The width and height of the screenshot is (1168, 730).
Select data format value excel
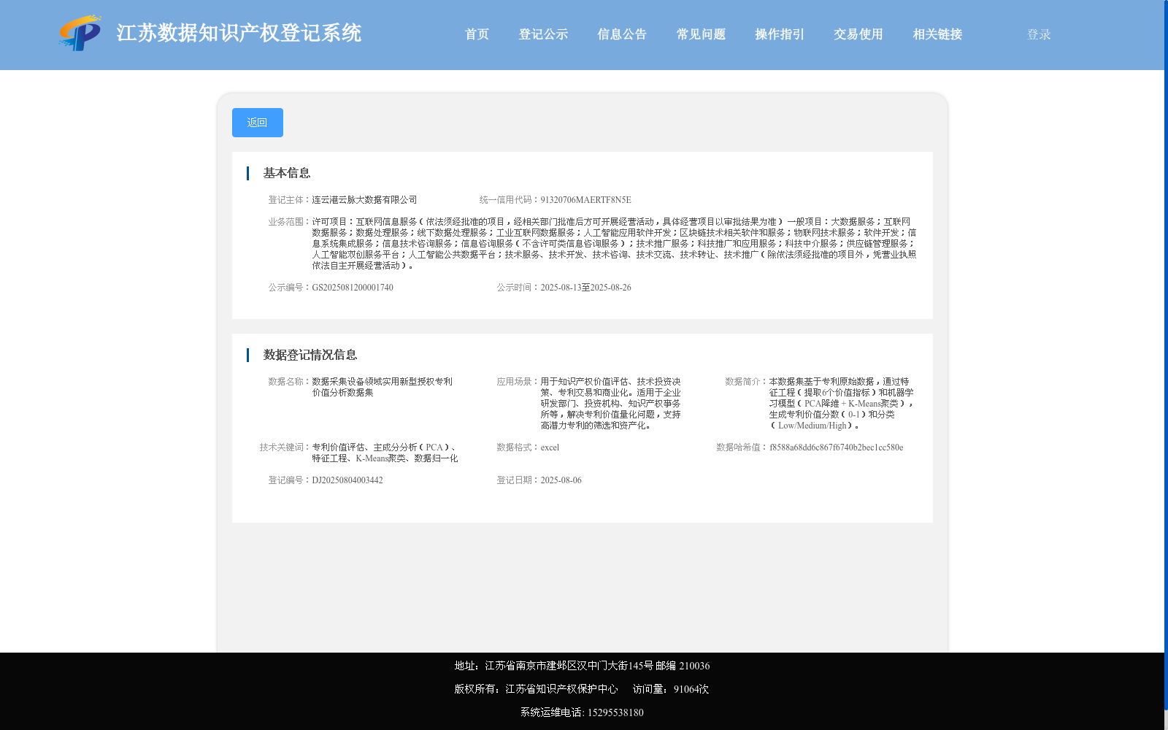(550, 447)
